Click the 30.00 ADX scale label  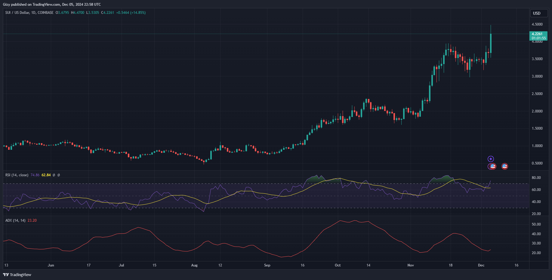point(536,243)
